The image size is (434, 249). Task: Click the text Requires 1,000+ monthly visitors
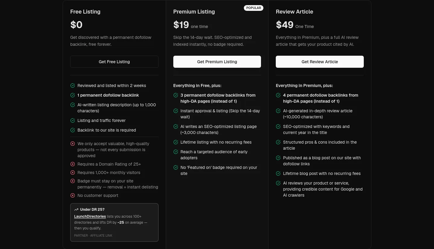tap(109, 173)
